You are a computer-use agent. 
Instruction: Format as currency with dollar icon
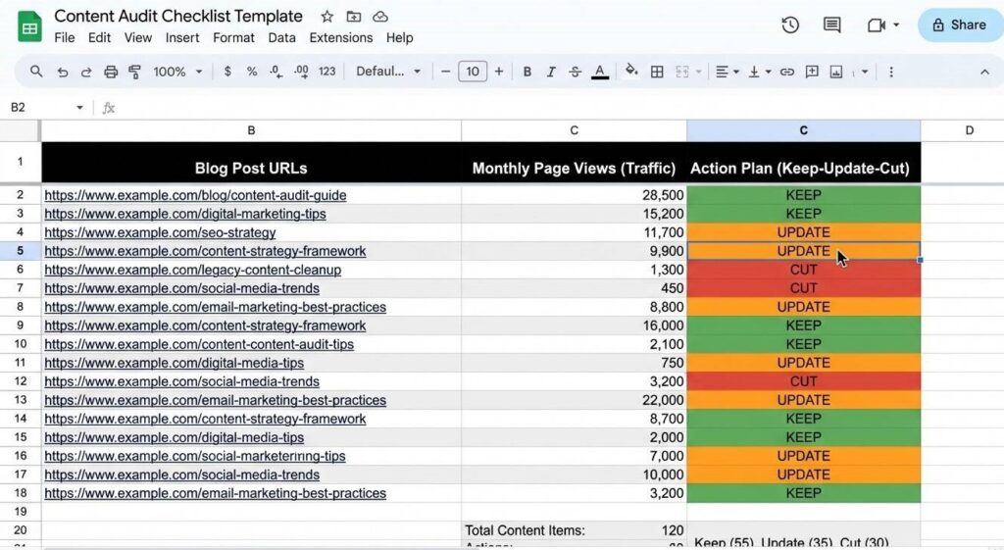[227, 72]
